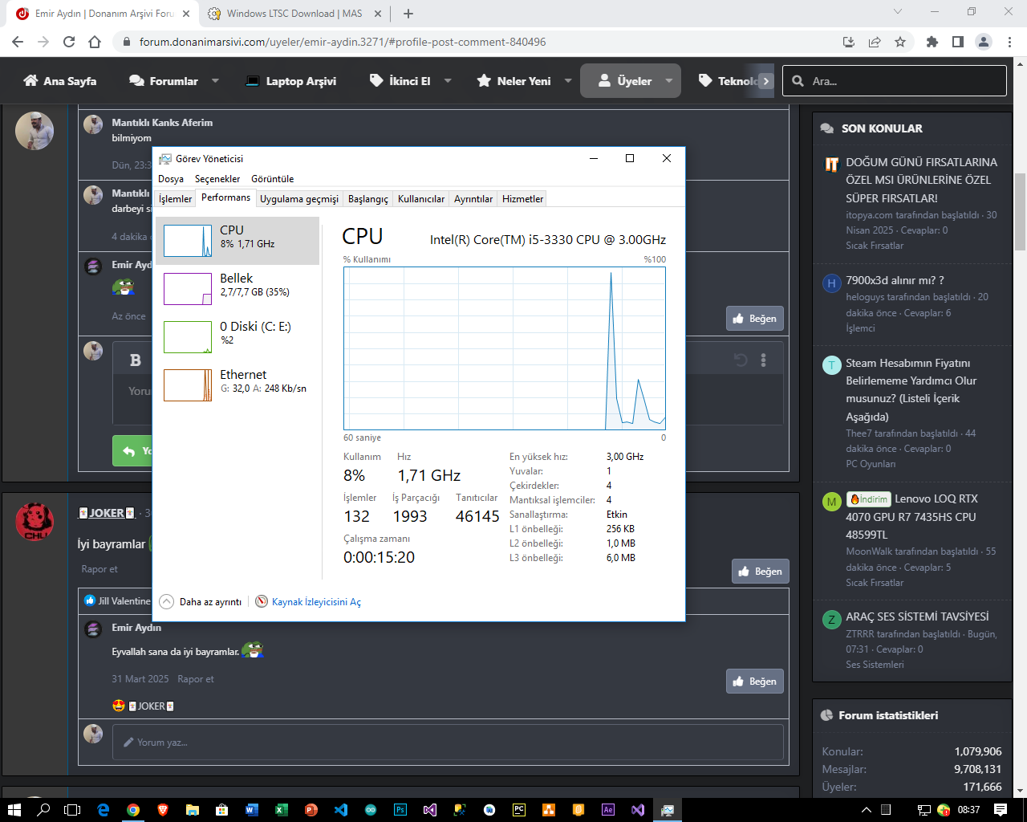Collapse Task Manager with Daha az ayrıntı

coord(201,602)
